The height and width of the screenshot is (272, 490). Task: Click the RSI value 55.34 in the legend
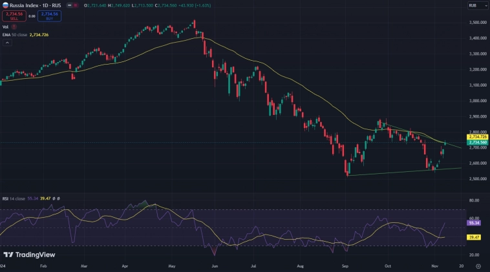pyautogui.click(x=32, y=198)
